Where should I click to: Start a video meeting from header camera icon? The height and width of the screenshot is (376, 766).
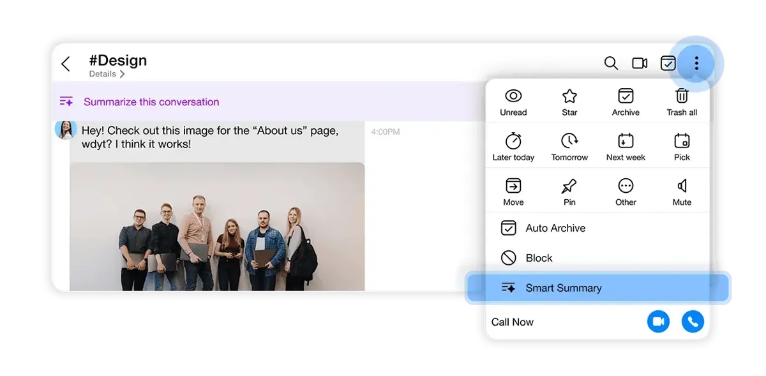[640, 63]
